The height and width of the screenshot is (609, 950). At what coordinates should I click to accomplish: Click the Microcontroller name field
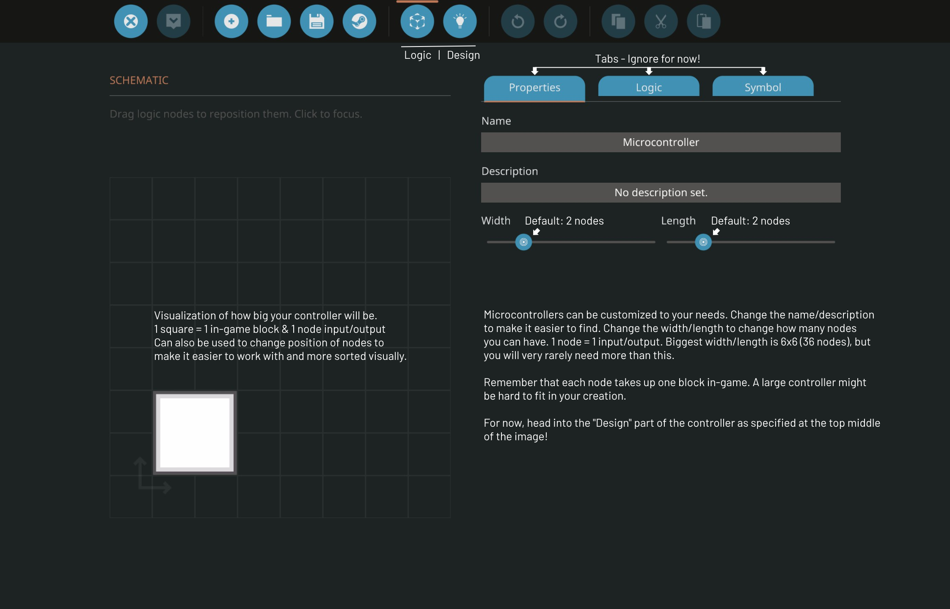(x=661, y=143)
